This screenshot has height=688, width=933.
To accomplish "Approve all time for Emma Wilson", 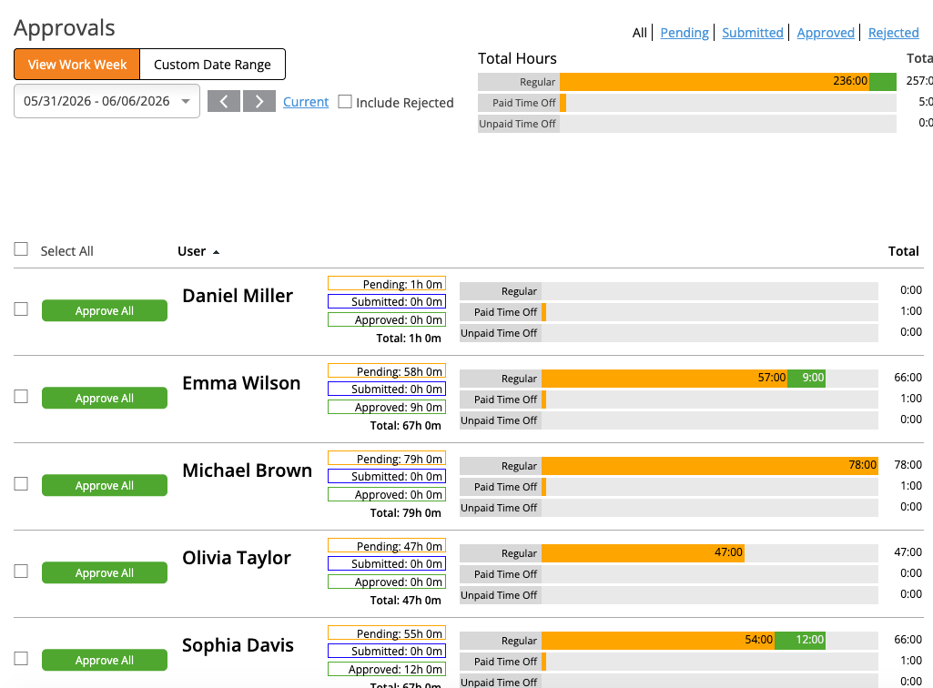I will point(105,399).
